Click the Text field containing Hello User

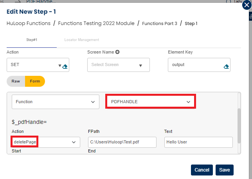pyautogui.click(x=198, y=142)
